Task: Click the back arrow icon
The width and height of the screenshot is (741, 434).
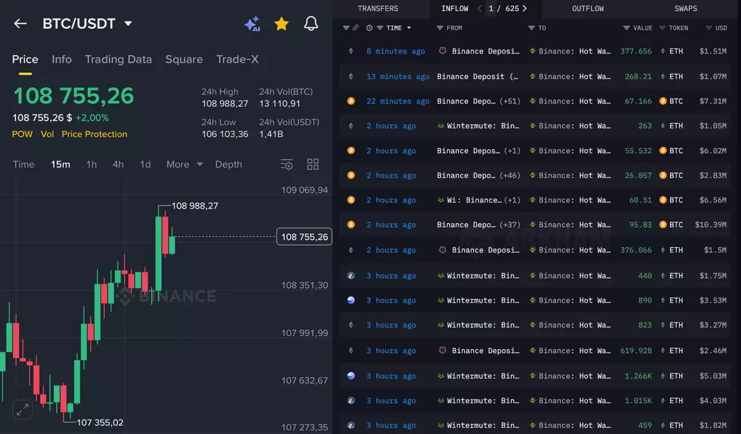Action: [20, 23]
